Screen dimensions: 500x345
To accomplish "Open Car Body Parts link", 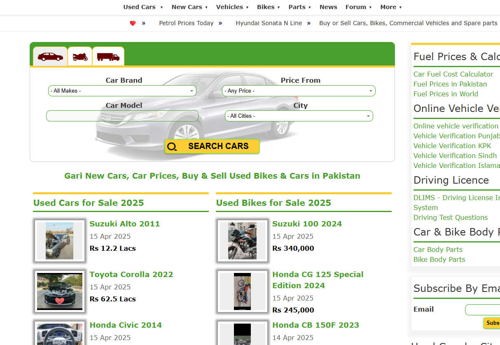I will click(438, 249).
